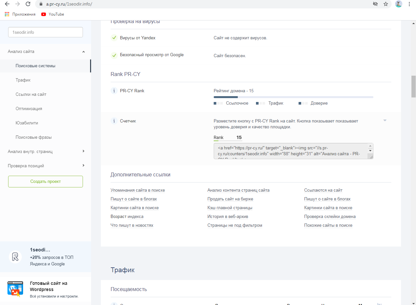Click the info icon next to Счетчик
Screen dimensions: 416x305
point(114,121)
